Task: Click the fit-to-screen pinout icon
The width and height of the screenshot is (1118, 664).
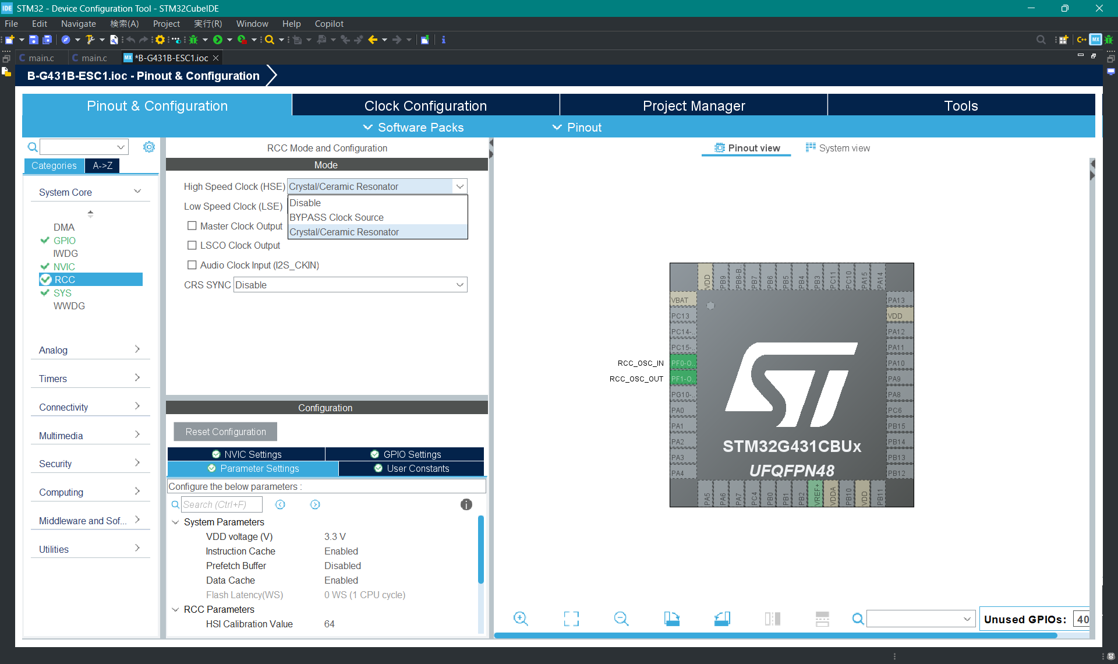Action: pos(571,619)
